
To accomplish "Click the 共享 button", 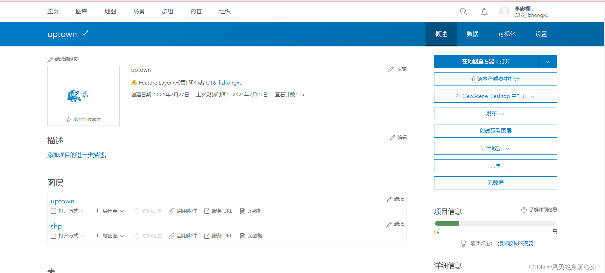I will pyautogui.click(x=496, y=166).
